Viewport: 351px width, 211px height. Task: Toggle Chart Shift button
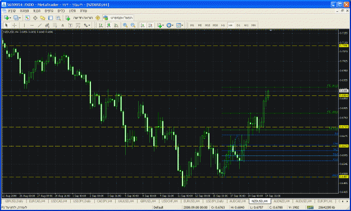click(150, 25)
